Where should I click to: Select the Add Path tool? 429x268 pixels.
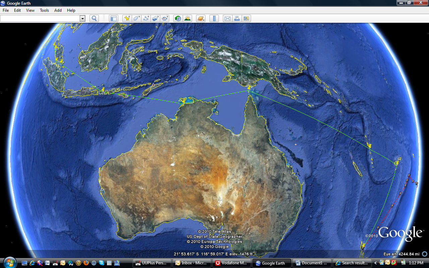(x=146, y=18)
